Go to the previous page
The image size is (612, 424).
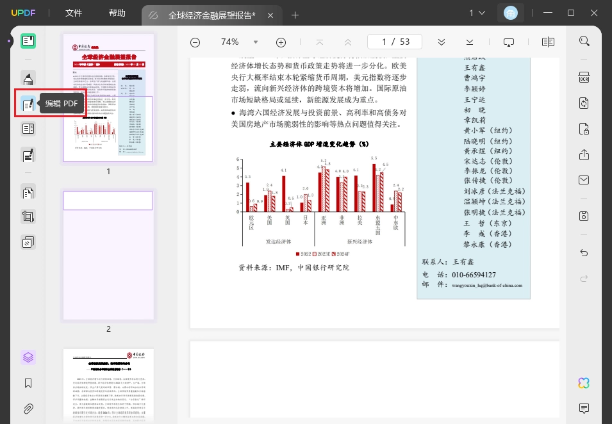[x=348, y=42]
